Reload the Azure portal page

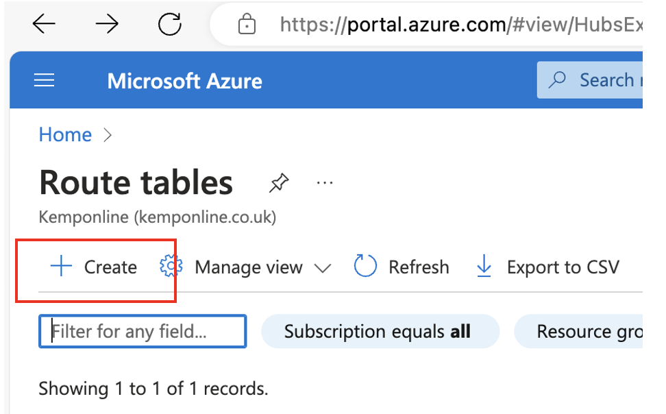[169, 25]
